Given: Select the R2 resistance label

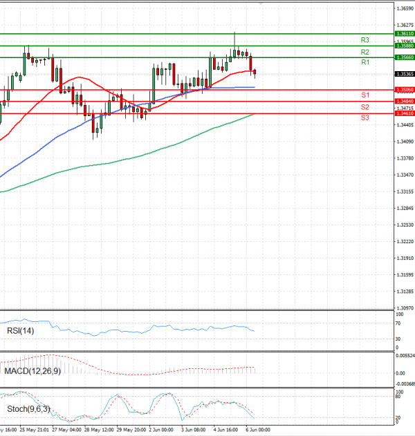Looking at the screenshot, I should (365, 53).
